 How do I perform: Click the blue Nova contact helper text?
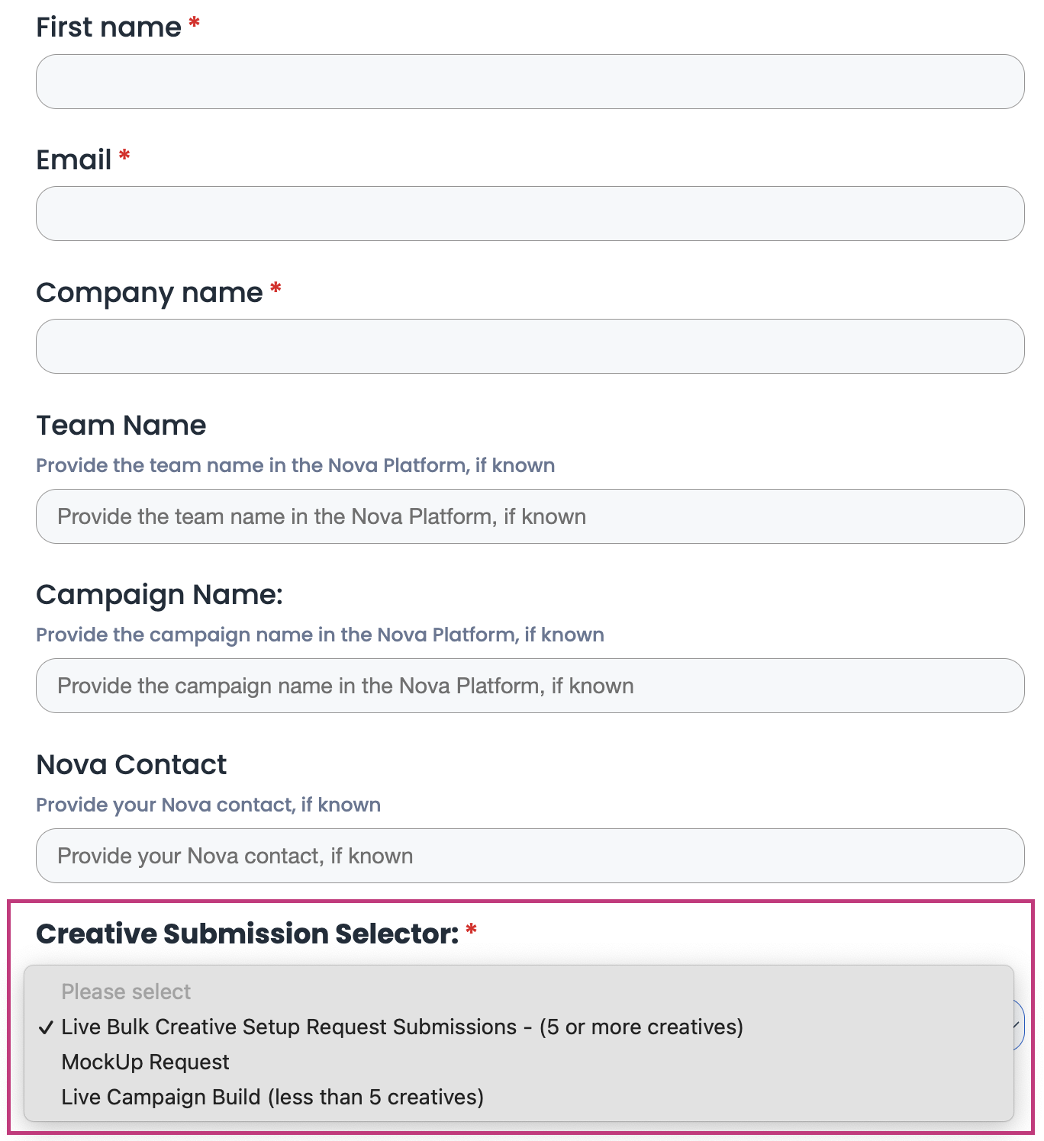tap(208, 805)
